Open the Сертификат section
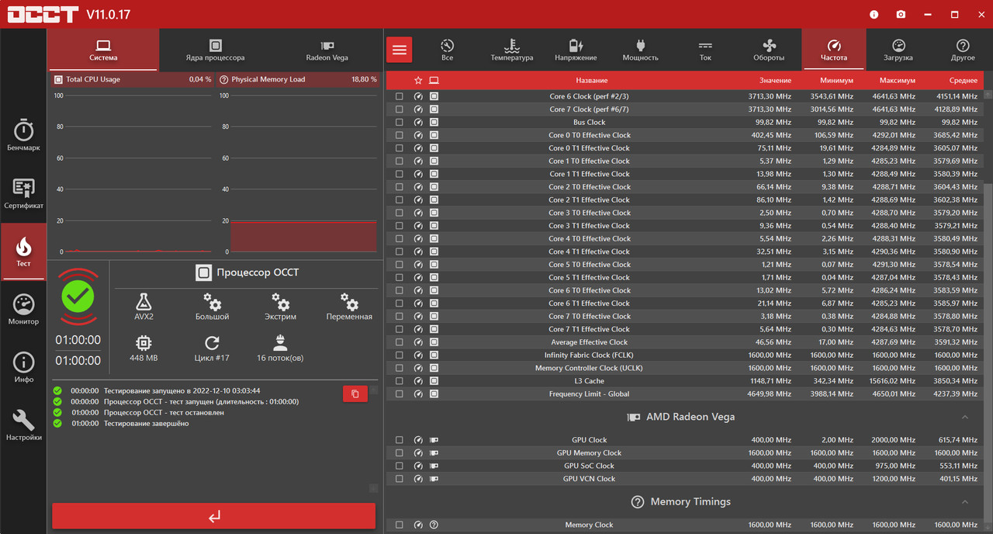Viewport: 993px width, 534px height. pos(23,193)
